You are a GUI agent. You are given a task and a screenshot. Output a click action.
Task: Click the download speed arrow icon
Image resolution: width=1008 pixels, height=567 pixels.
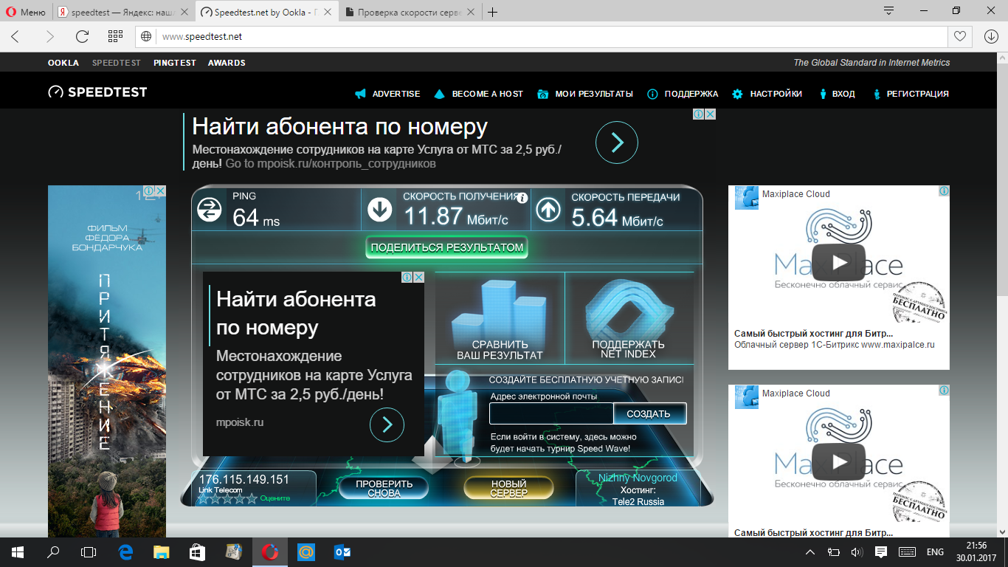(x=380, y=210)
